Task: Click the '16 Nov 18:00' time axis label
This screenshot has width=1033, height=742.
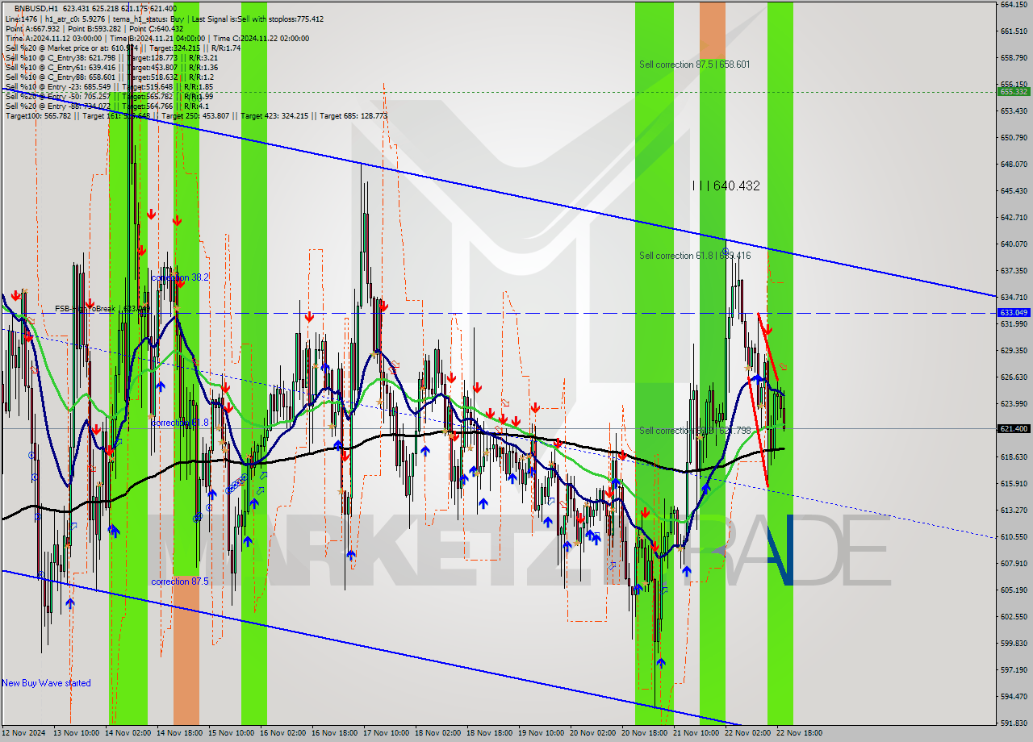Action: click(335, 733)
